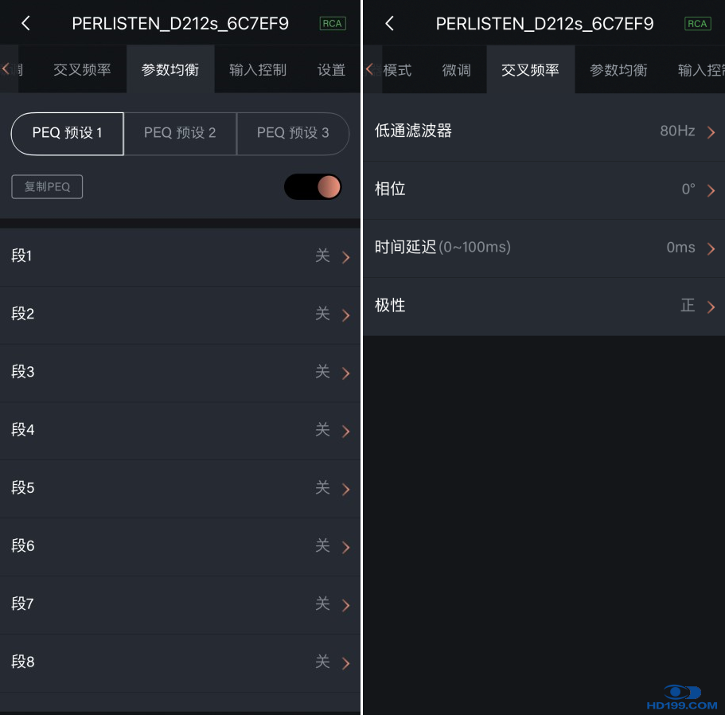Tap the RCA badge on the right header

click(x=697, y=24)
